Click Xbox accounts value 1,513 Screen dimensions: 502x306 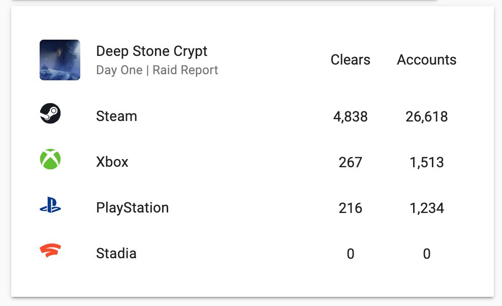pos(426,163)
